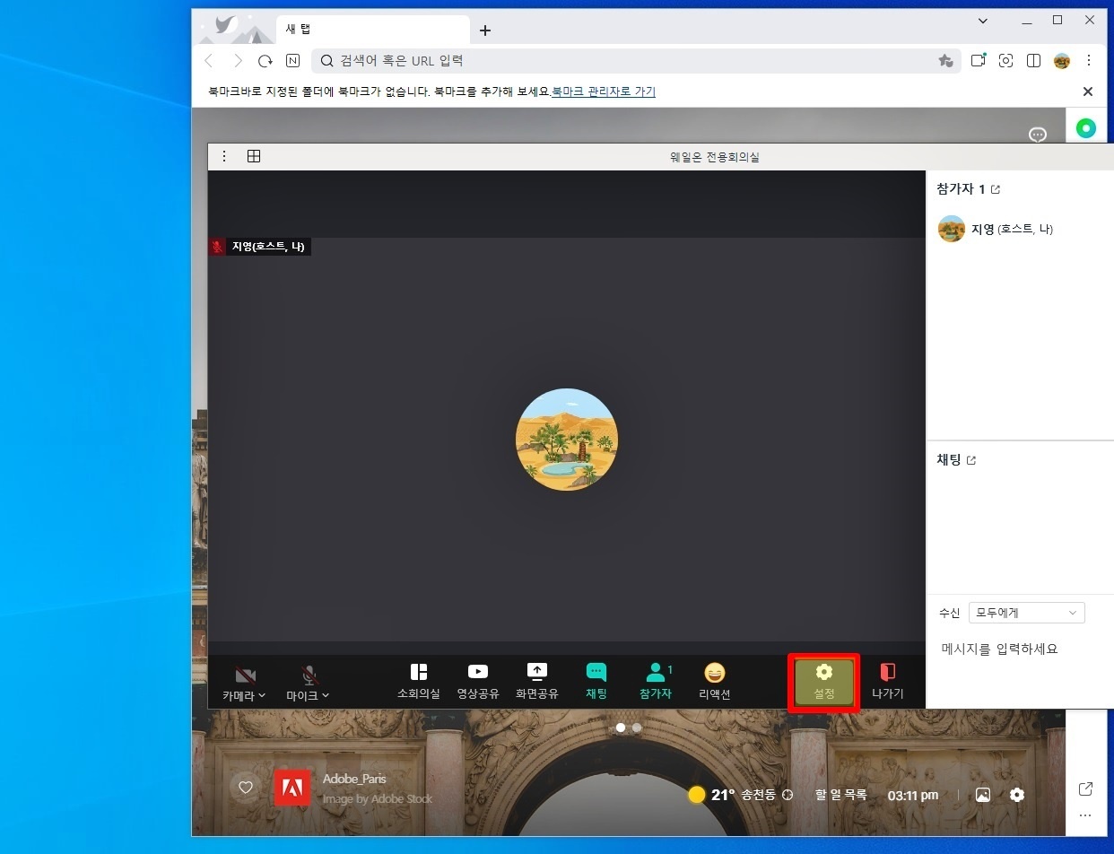Open browser profile avatar menu
The width and height of the screenshot is (1114, 854).
point(1062,61)
